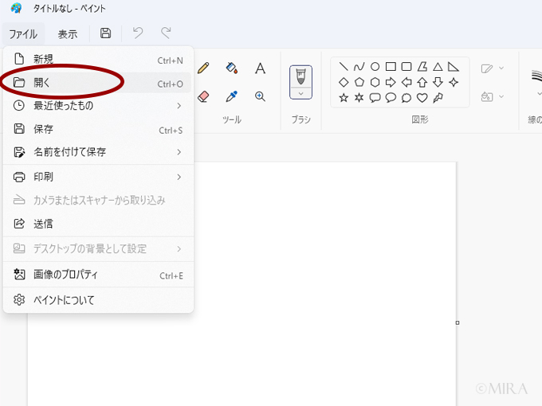Choose 開く from the File menu
Viewport: 542px width, 406px height.
point(43,83)
